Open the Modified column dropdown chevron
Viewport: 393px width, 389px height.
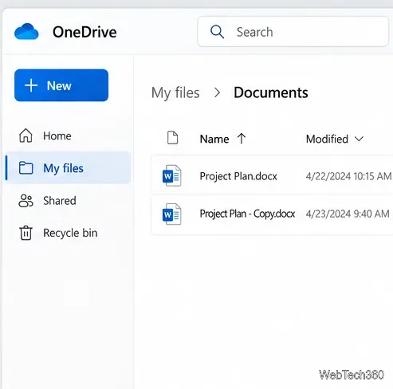click(x=359, y=139)
